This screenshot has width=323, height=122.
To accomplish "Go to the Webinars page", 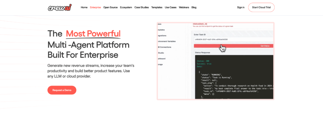I will 184,7.
